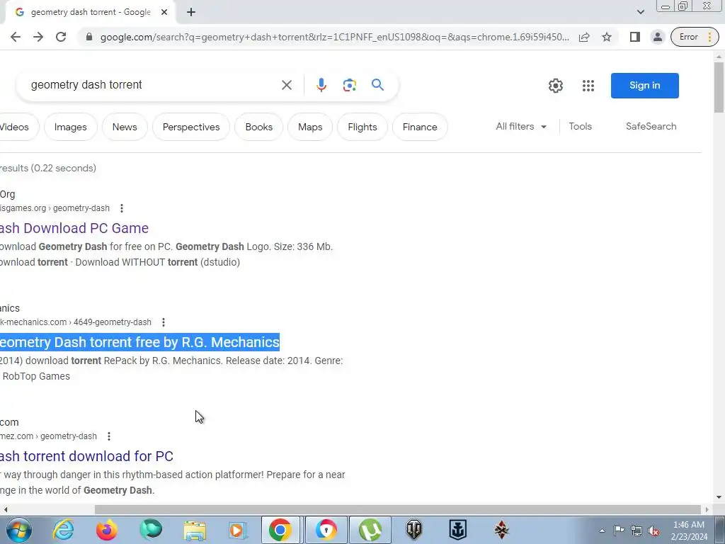Click the horizontal scrollbar left arrow
Image resolution: width=725 pixels, height=544 pixels.
5,509
